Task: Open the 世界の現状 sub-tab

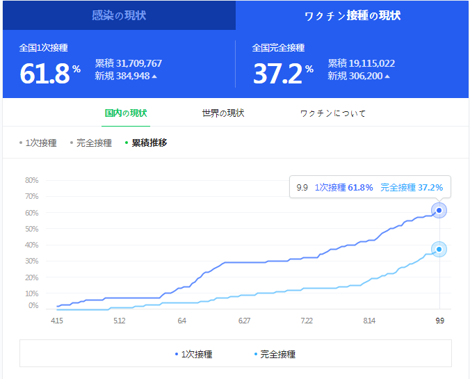Action: pos(223,113)
